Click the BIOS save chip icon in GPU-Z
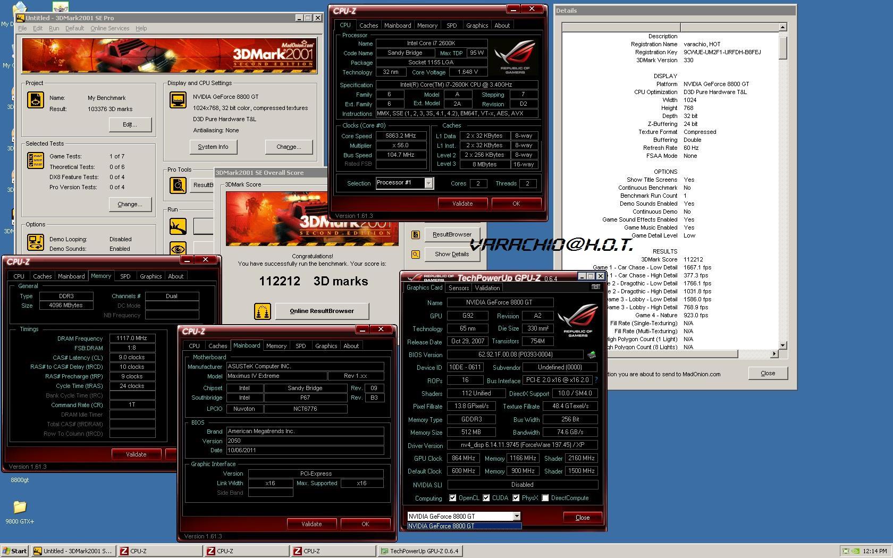The height and width of the screenshot is (558, 893). [x=591, y=354]
